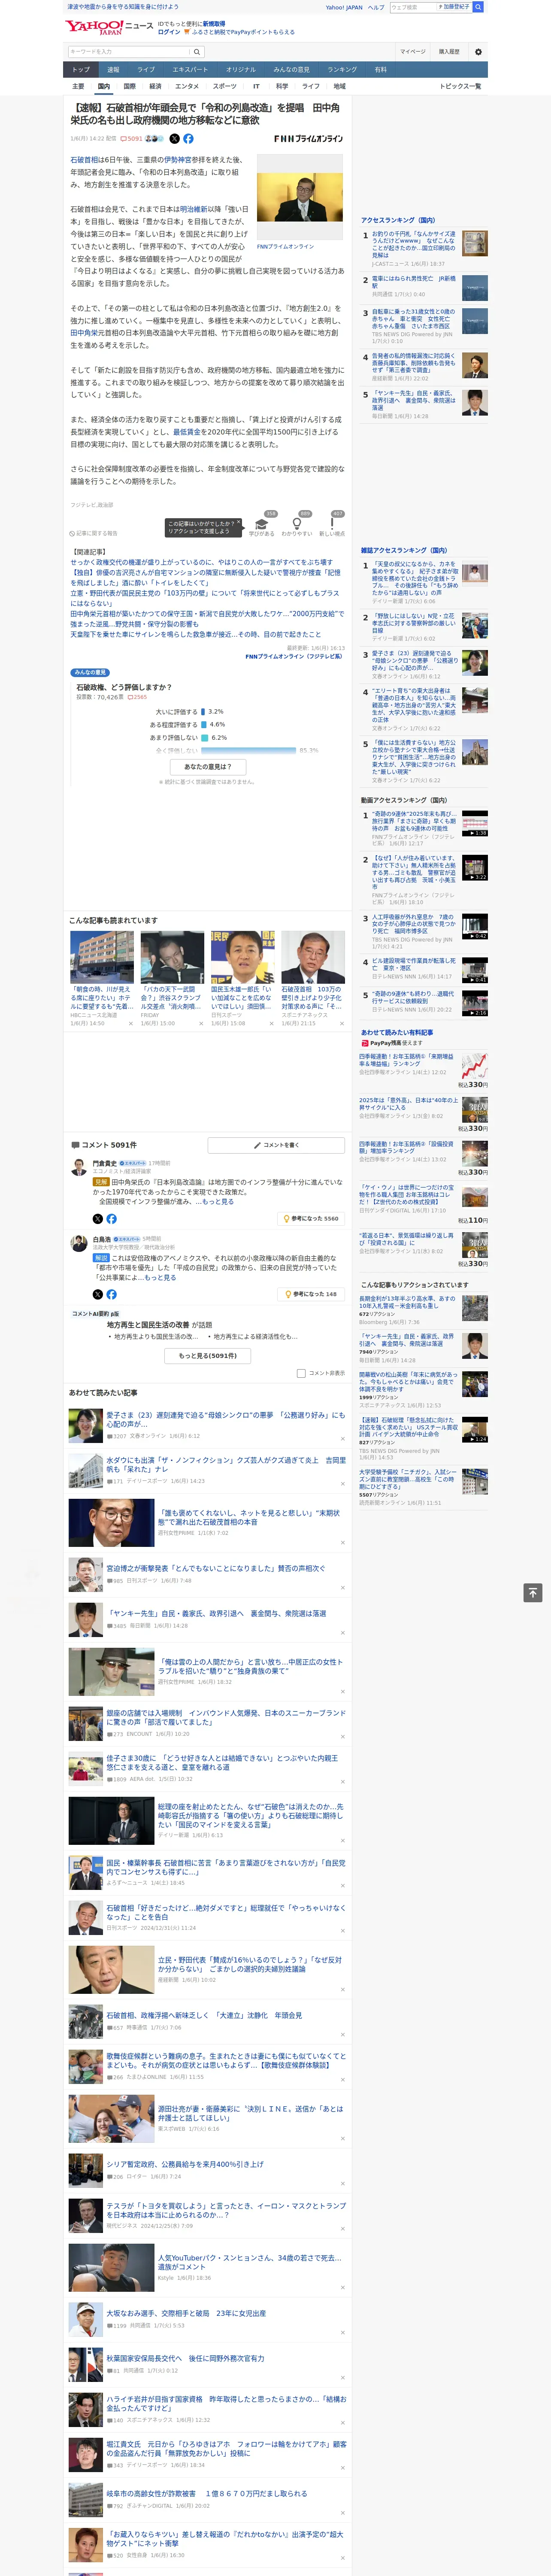Share 門倉貴史 comment on Facebook
551x2576 pixels.
click(111, 1219)
